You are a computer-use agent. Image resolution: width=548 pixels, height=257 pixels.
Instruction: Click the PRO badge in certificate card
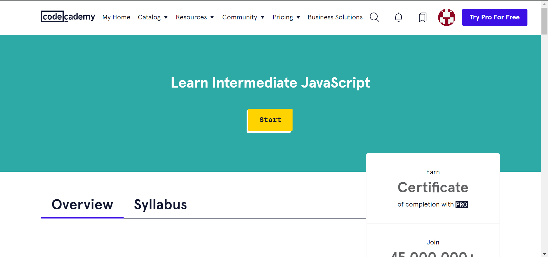pyautogui.click(x=462, y=205)
